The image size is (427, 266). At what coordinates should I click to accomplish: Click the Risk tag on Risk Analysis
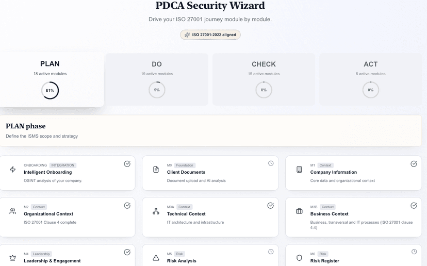179,254
